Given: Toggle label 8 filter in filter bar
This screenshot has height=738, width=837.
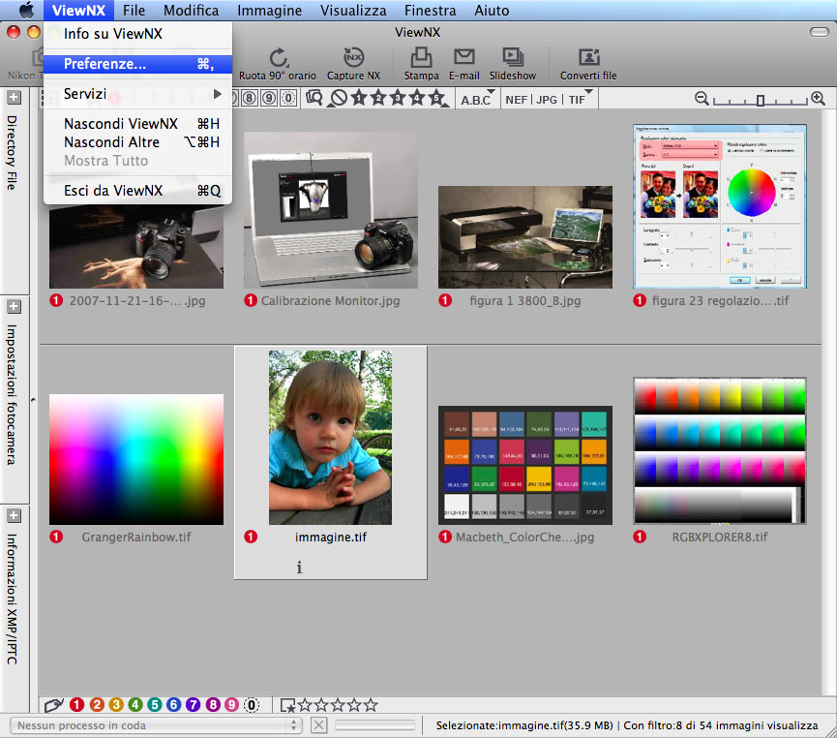Looking at the screenshot, I should click(x=250, y=99).
